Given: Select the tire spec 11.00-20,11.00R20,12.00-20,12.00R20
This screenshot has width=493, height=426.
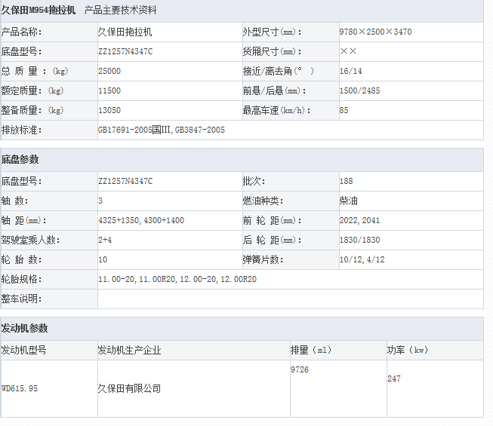Looking at the screenshot, I should tap(177, 279).
